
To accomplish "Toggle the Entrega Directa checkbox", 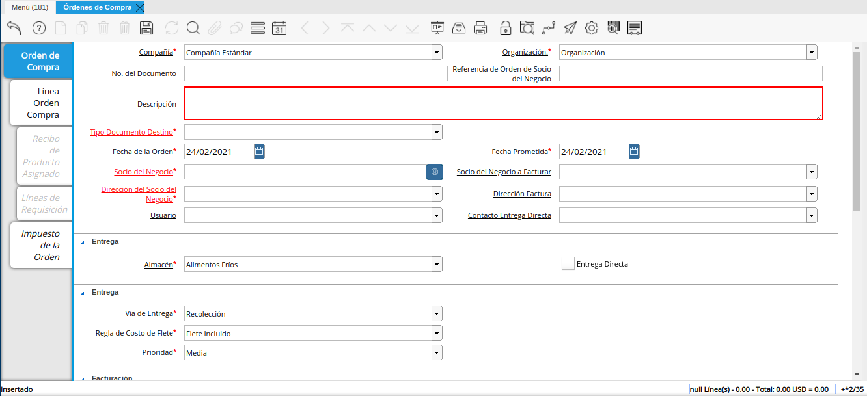I will click(x=568, y=264).
